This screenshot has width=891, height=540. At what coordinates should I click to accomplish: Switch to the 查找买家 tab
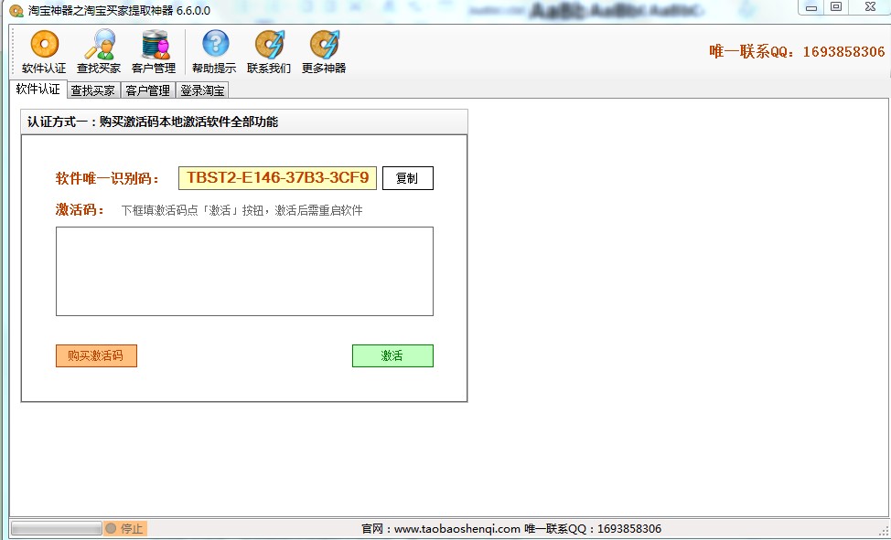93,90
